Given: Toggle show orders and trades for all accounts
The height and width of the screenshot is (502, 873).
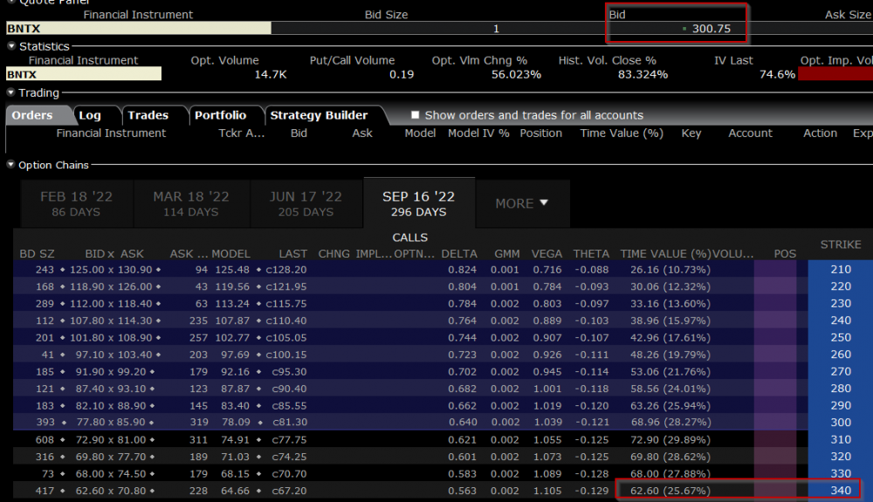Looking at the screenshot, I should pyautogui.click(x=416, y=115).
